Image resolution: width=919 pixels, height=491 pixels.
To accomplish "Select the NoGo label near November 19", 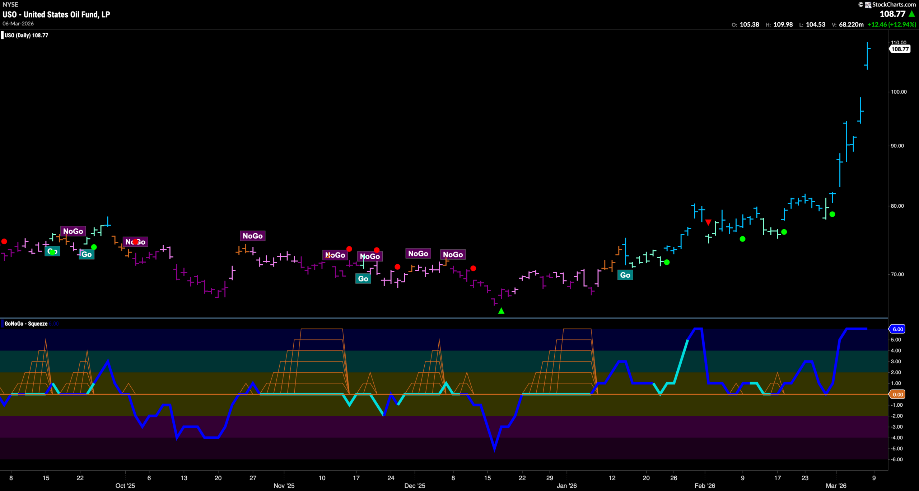I will 370,256.
